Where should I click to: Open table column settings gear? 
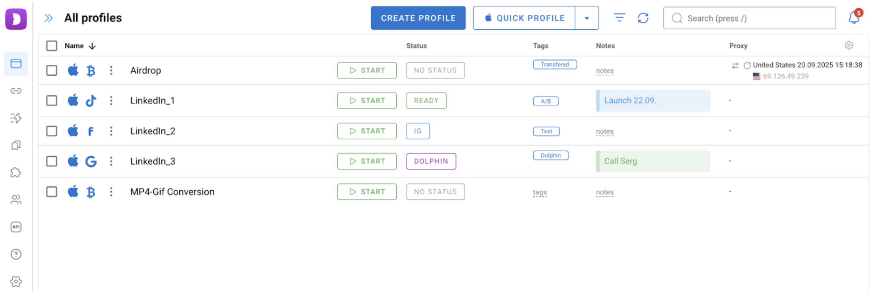pyautogui.click(x=848, y=45)
